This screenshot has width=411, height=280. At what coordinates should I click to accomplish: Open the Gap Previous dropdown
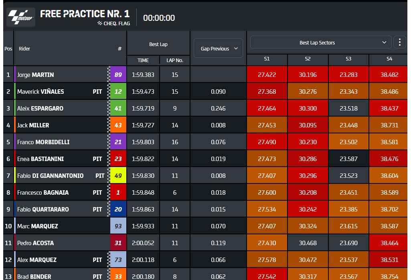[219, 48]
